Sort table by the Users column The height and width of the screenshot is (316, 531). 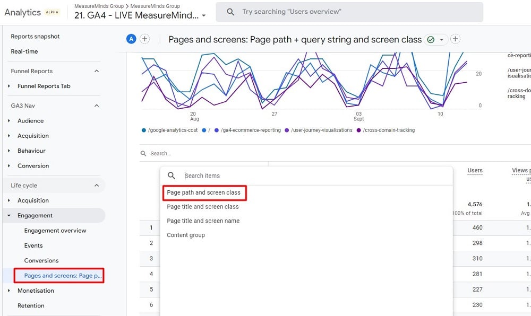474,170
